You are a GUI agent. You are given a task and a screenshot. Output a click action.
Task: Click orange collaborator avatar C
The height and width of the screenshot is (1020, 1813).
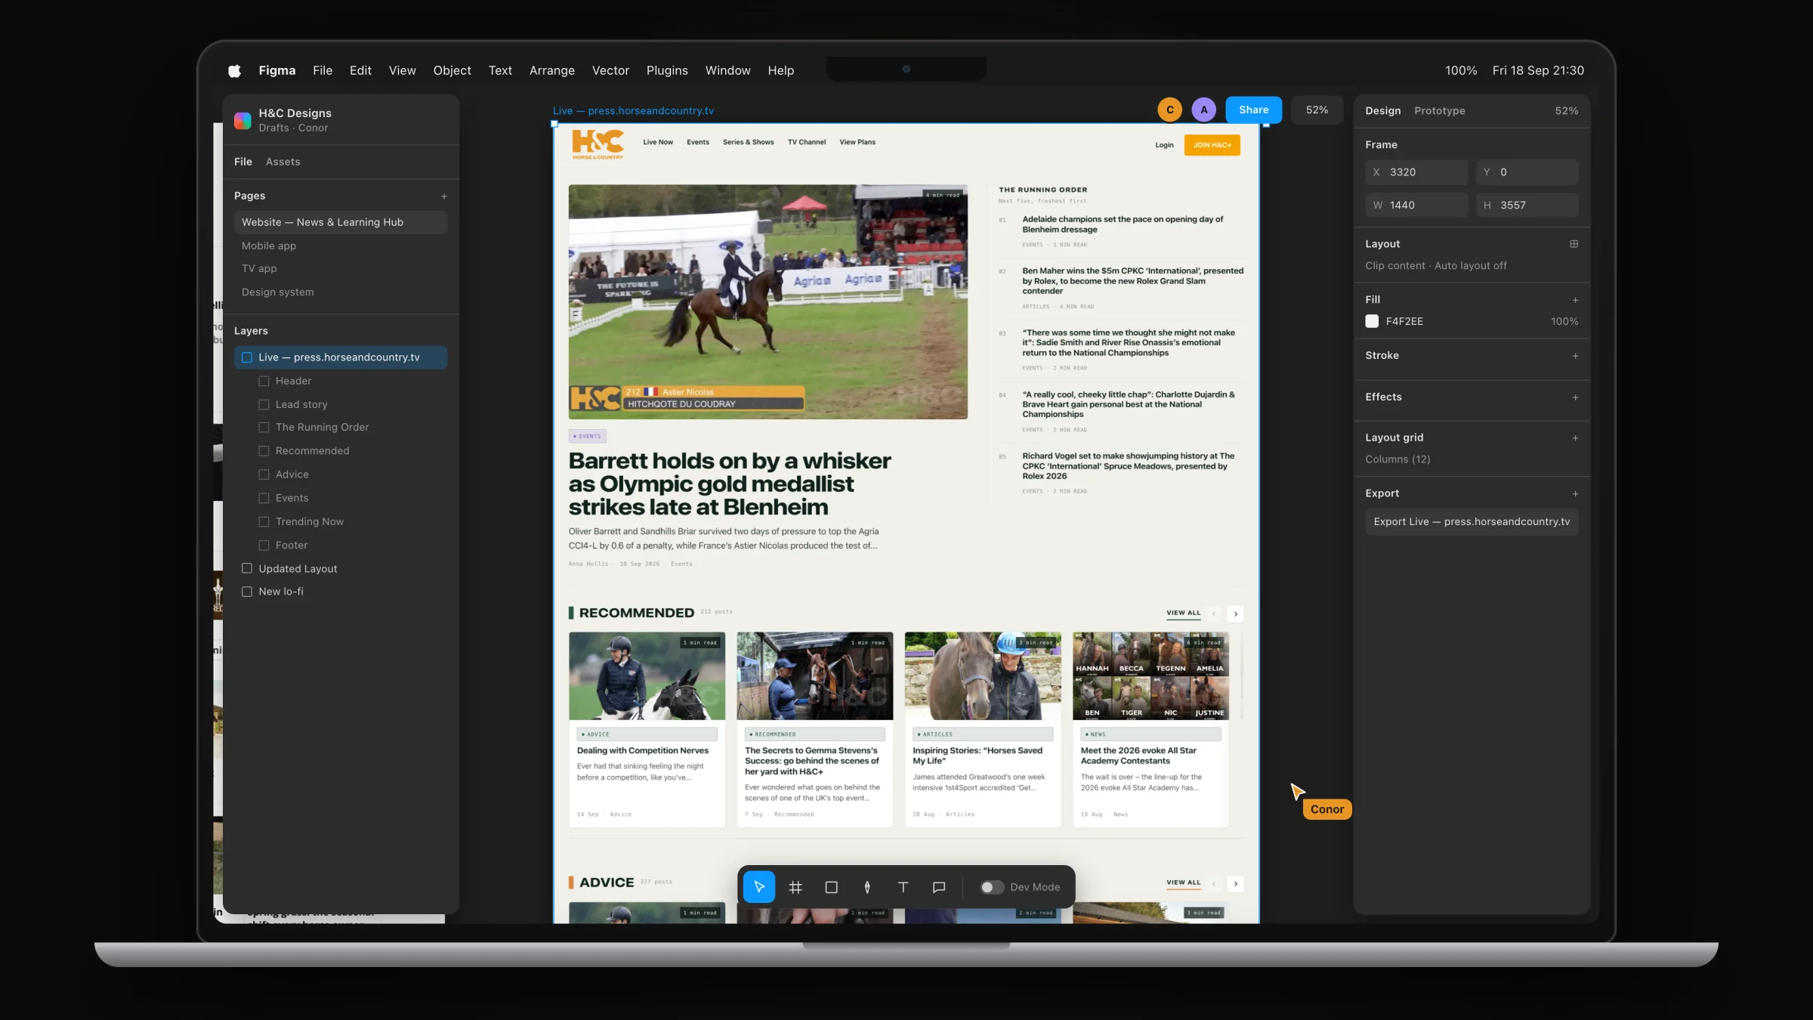1169,110
